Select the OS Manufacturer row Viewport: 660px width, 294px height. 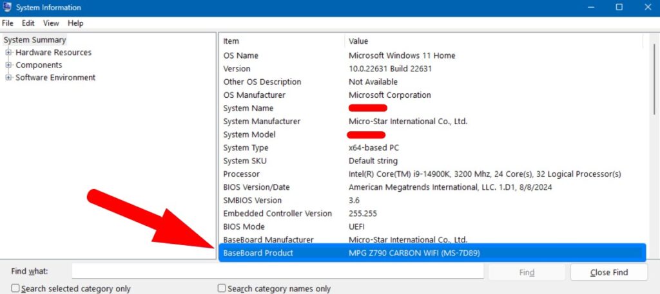pyautogui.click(x=432, y=95)
